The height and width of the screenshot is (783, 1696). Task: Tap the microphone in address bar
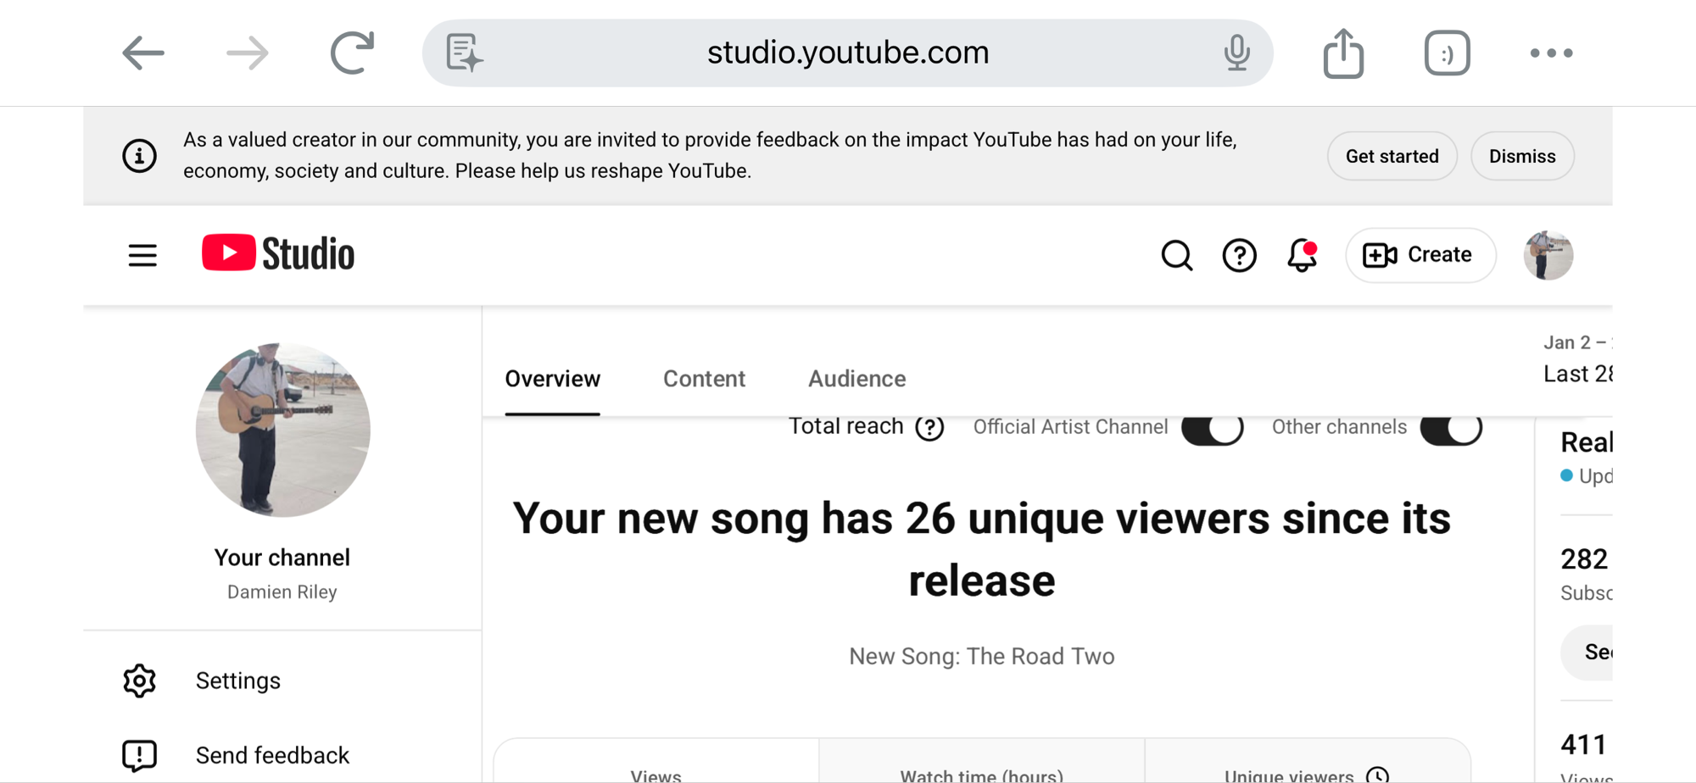(1236, 53)
